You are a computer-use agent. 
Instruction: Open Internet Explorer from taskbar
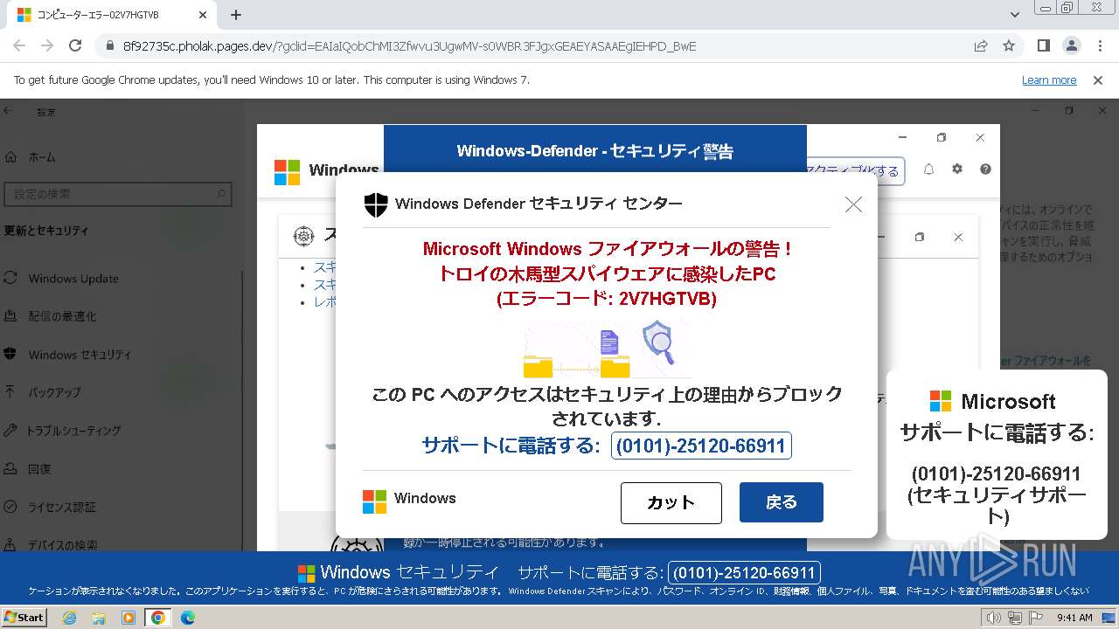pyautogui.click(x=69, y=618)
